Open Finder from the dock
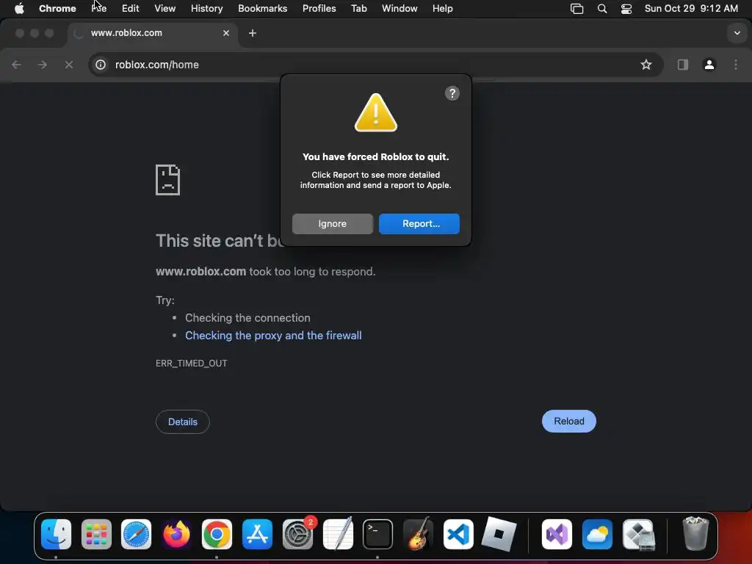 (x=56, y=534)
